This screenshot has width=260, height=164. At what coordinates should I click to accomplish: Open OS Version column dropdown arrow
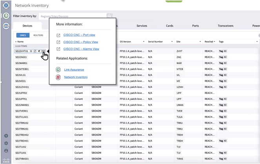[x=144, y=41]
